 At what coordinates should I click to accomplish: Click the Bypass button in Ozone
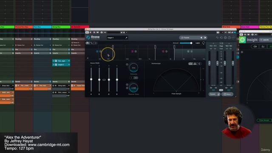pos(214,94)
